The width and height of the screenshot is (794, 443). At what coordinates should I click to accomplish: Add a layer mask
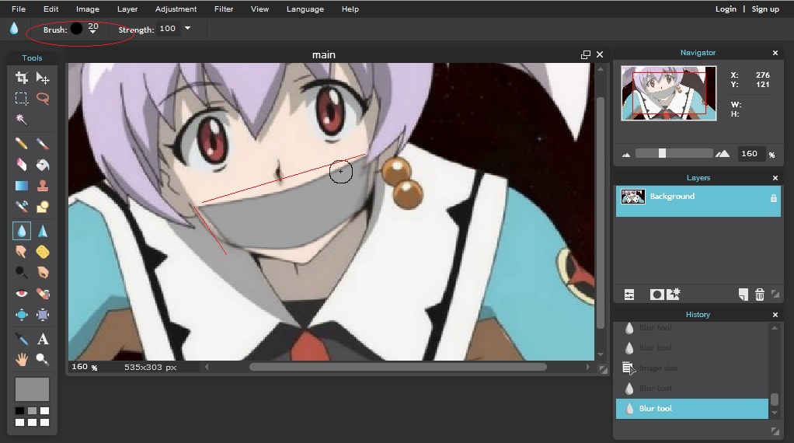656,295
